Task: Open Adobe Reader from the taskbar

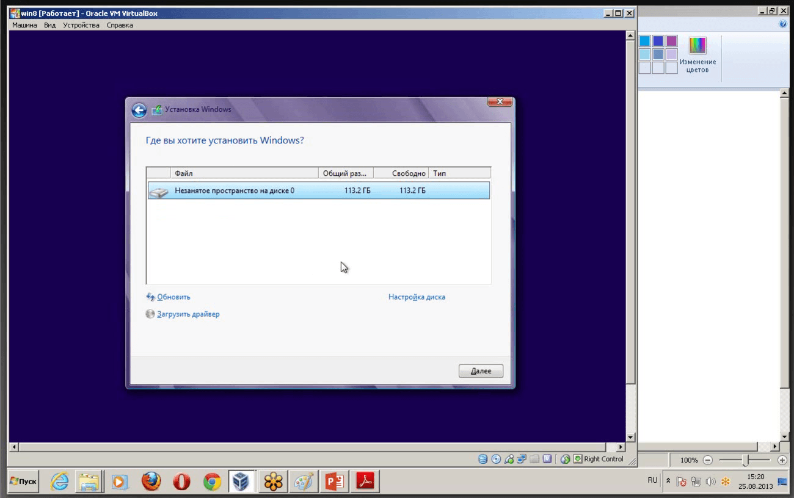Action: tap(365, 482)
